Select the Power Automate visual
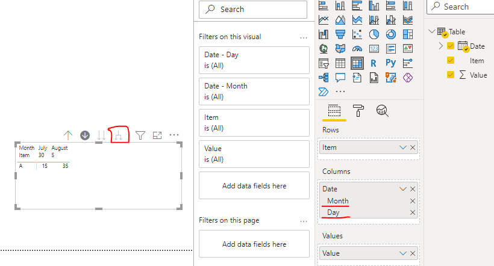Viewport: 494px width, 266px height. point(324,91)
